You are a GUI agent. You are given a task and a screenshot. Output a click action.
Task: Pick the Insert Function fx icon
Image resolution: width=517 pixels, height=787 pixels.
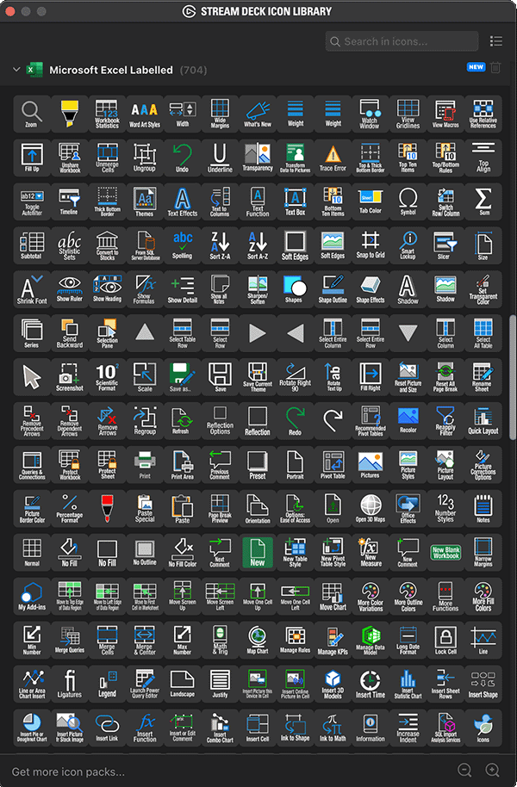click(145, 728)
